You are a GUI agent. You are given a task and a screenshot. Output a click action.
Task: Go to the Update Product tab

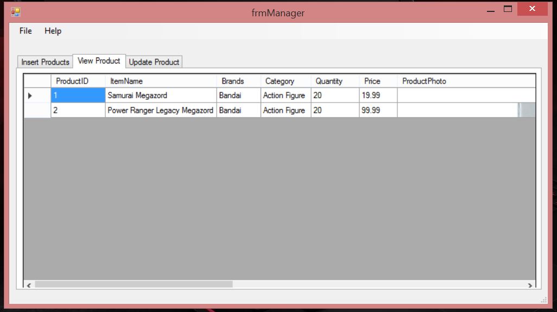tap(154, 62)
